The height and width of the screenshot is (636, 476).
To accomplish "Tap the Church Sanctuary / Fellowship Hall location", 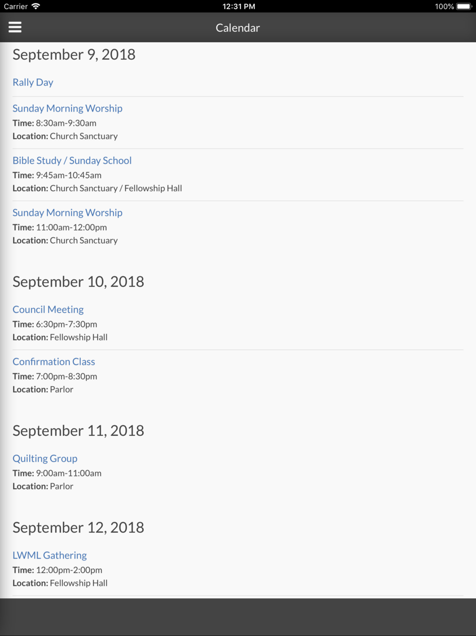I will (116, 188).
